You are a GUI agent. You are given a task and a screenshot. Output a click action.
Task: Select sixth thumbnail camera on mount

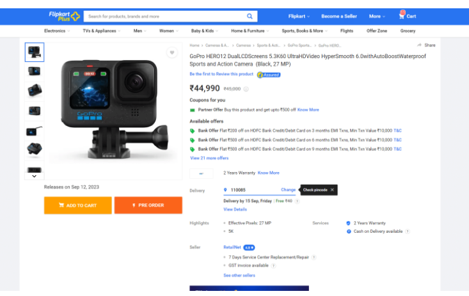35,150
